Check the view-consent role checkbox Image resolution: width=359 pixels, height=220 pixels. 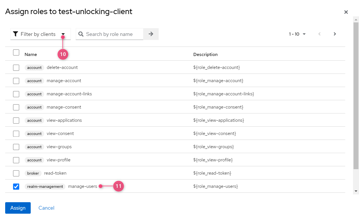point(16,134)
